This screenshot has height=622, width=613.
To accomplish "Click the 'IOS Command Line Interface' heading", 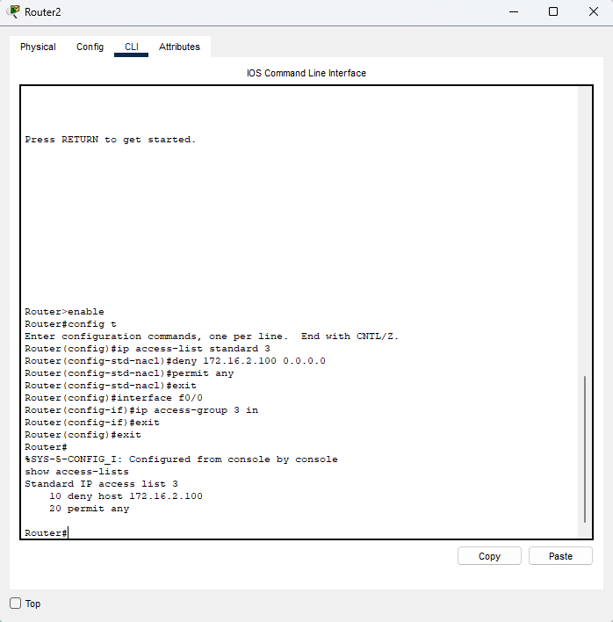I will pos(306,73).
